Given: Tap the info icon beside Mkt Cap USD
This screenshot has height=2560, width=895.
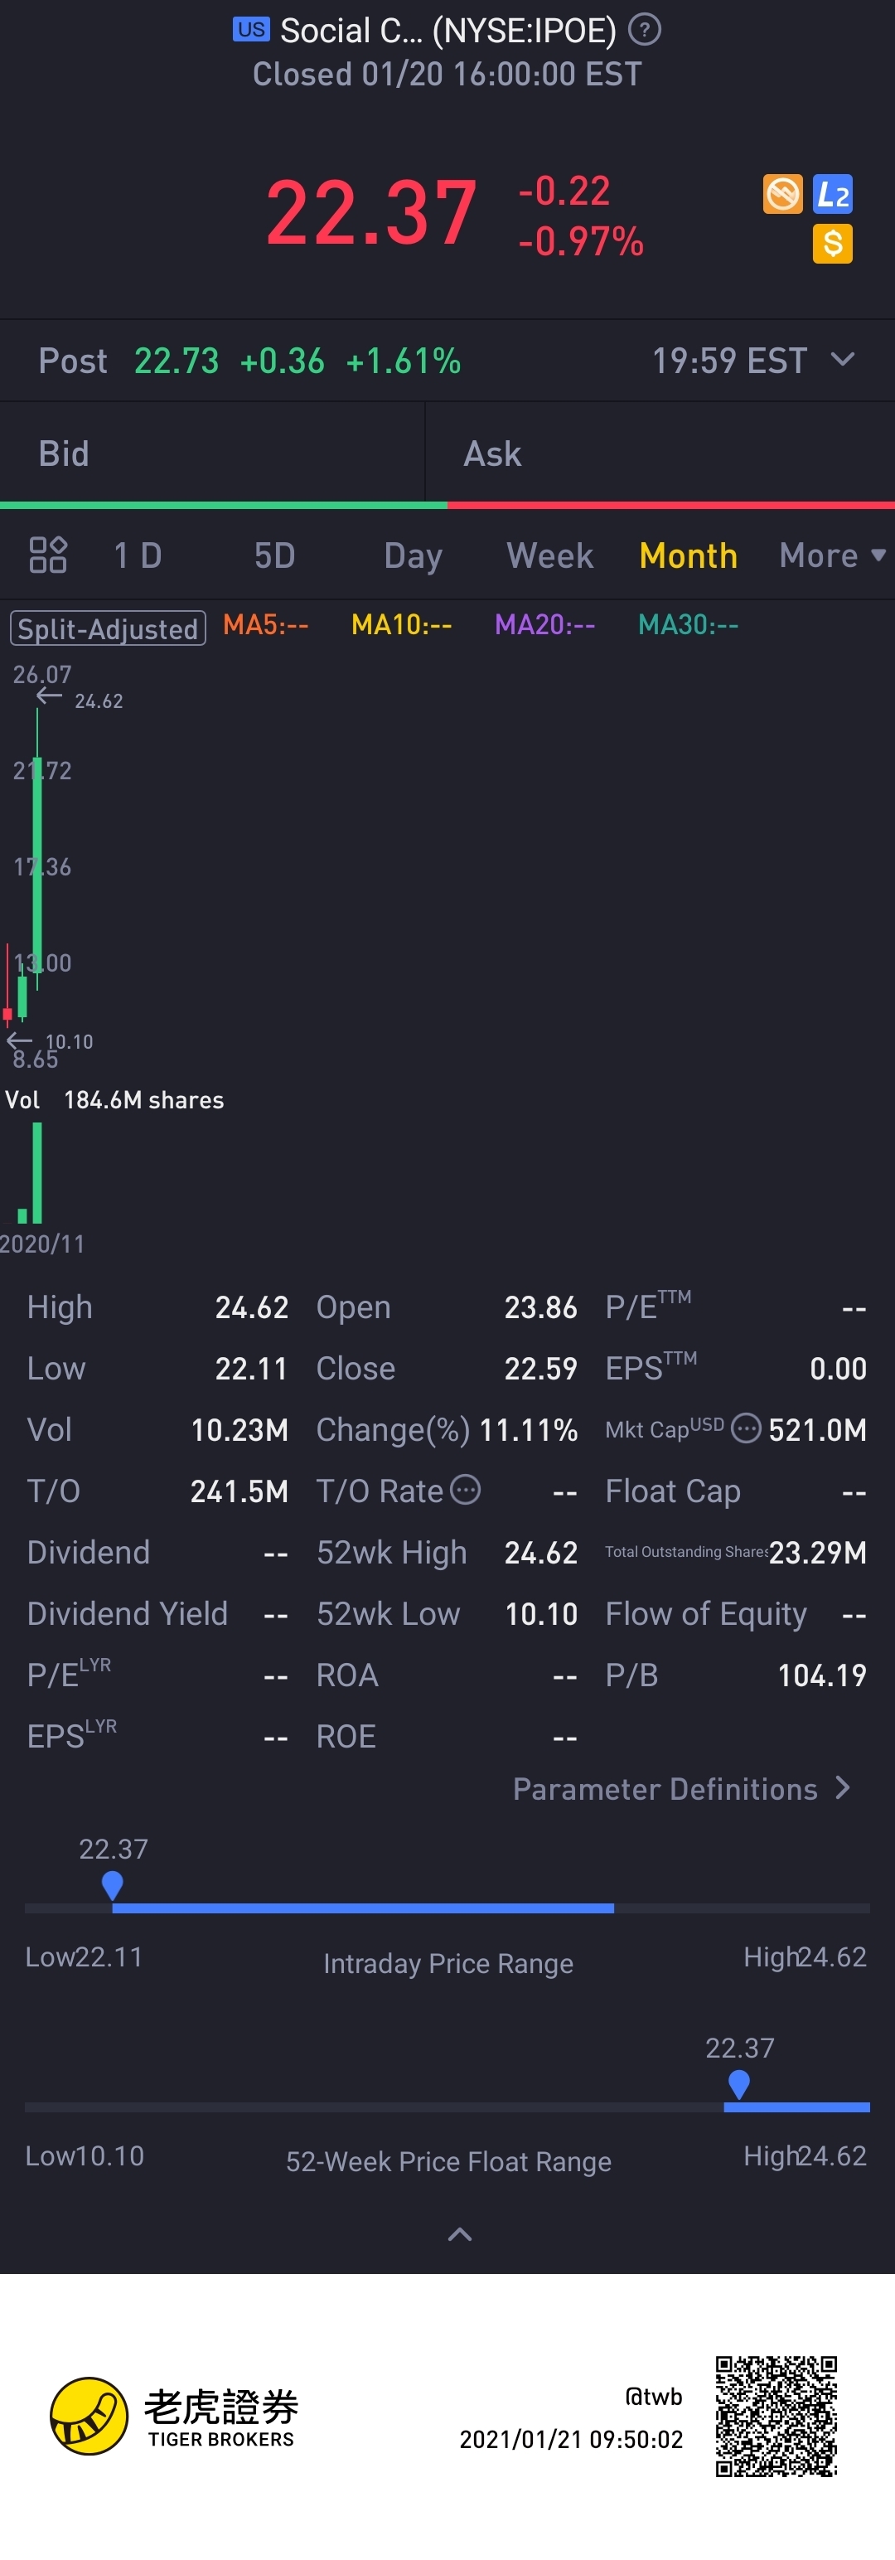Looking at the screenshot, I should (746, 1429).
